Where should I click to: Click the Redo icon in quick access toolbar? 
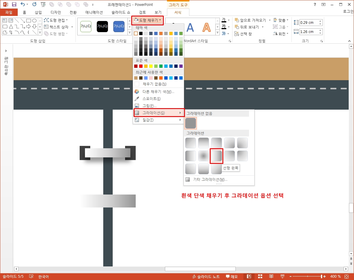coord(35,4)
